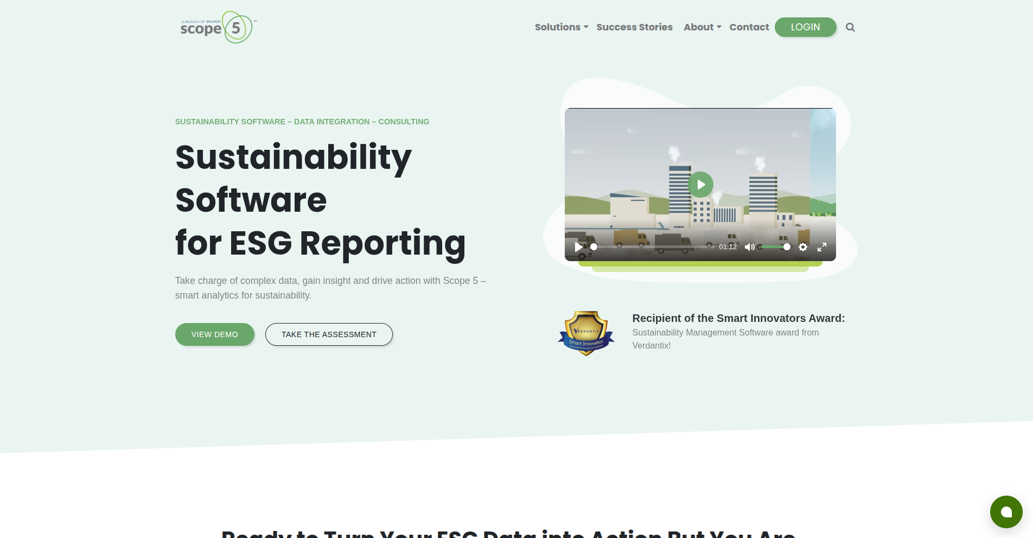Click the Verdantix Smart Innovator badge

[586, 333]
